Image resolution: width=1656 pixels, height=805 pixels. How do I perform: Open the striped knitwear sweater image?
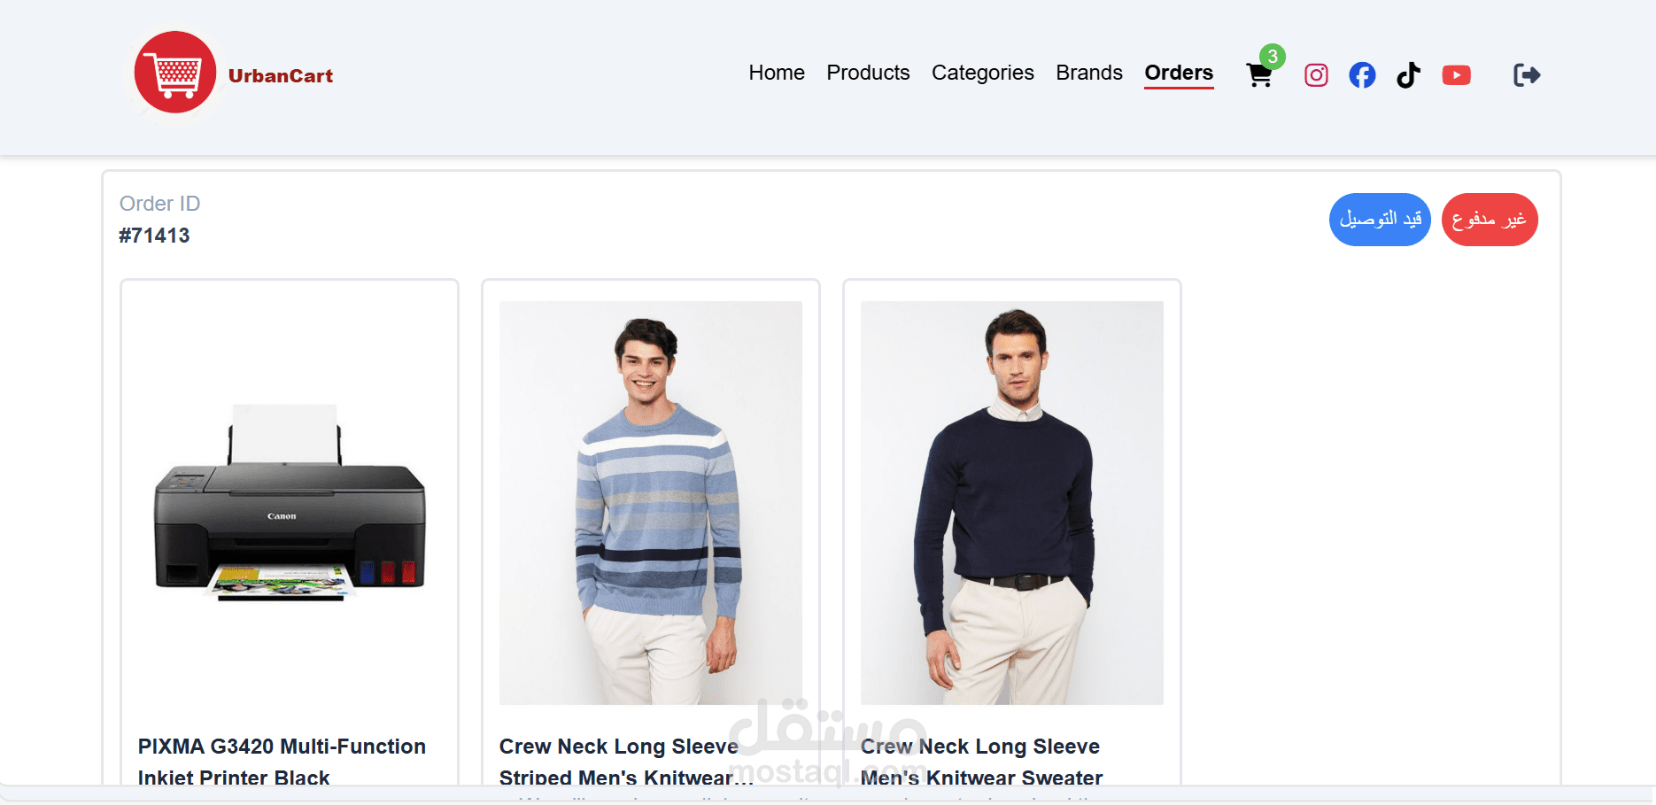coord(651,503)
